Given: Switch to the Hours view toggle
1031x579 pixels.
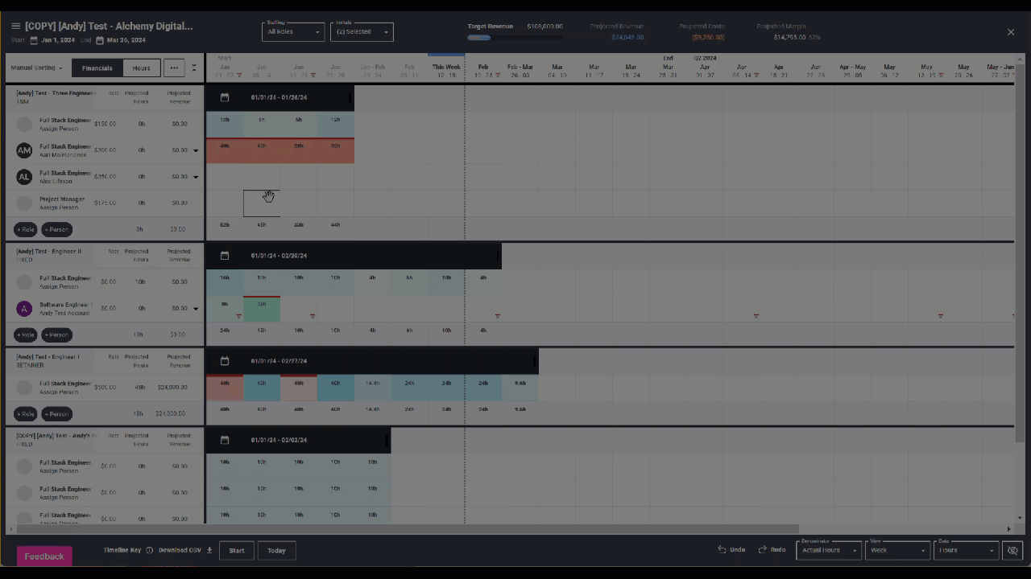Looking at the screenshot, I should [142, 68].
